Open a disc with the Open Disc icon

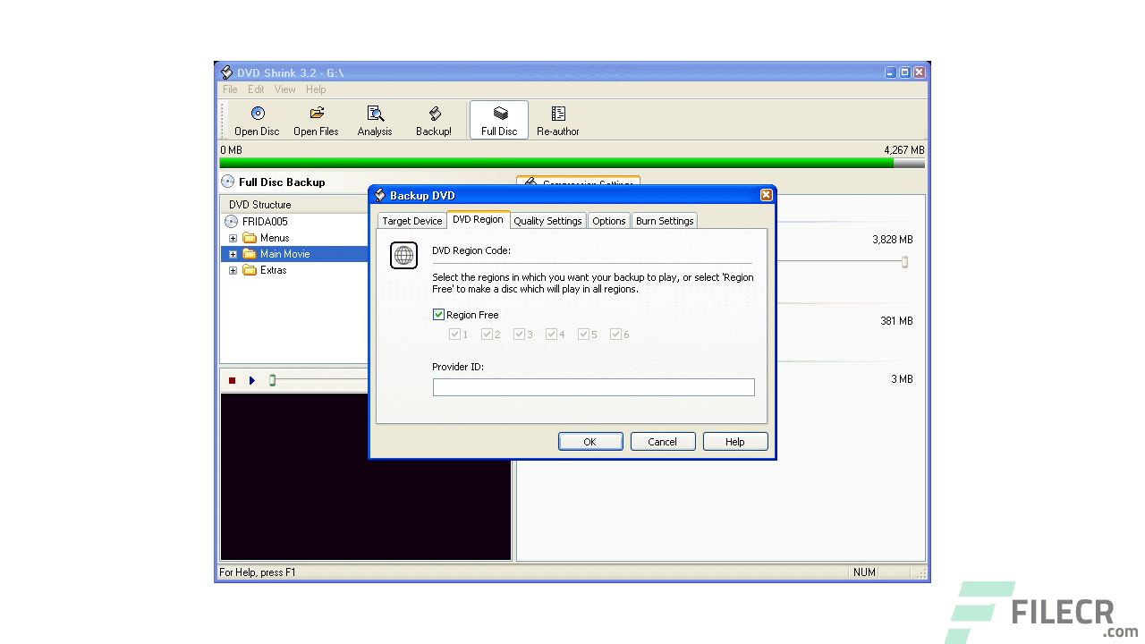point(256,119)
